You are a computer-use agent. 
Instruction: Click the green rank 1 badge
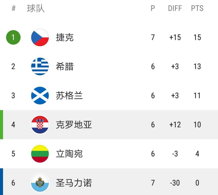click(13, 37)
